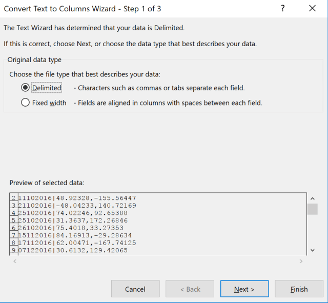This screenshot has width=328, height=303.
Task: Open the help question mark icon
Action: pyautogui.click(x=282, y=8)
